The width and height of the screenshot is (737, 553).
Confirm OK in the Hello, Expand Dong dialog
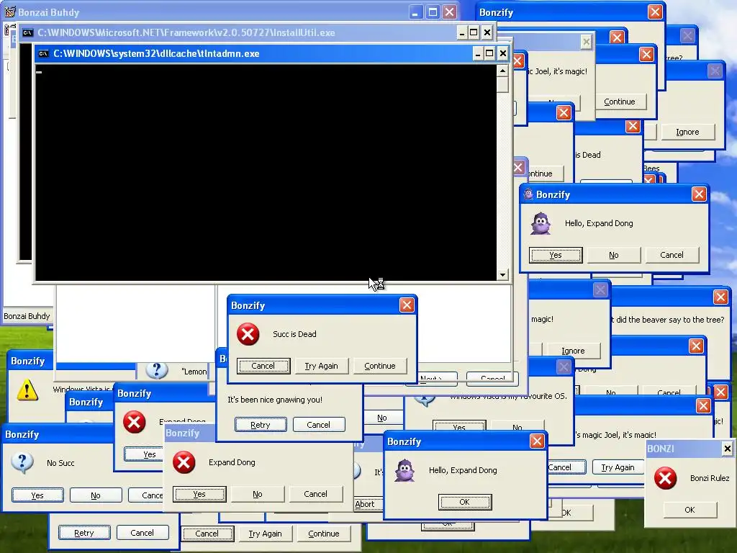[x=465, y=502]
